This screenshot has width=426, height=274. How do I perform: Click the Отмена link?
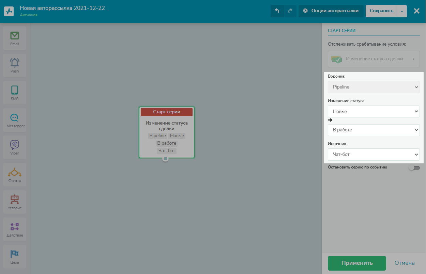click(x=405, y=263)
